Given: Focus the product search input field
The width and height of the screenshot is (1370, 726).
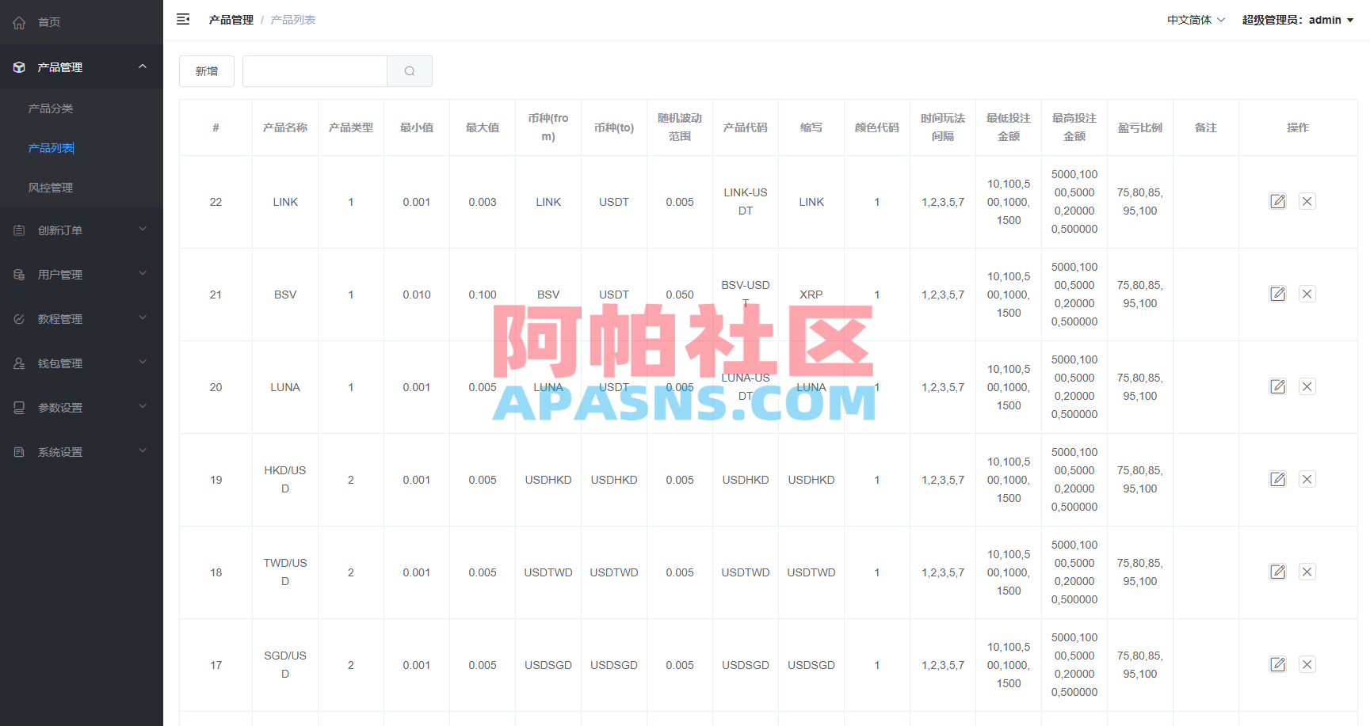Looking at the screenshot, I should [x=315, y=71].
